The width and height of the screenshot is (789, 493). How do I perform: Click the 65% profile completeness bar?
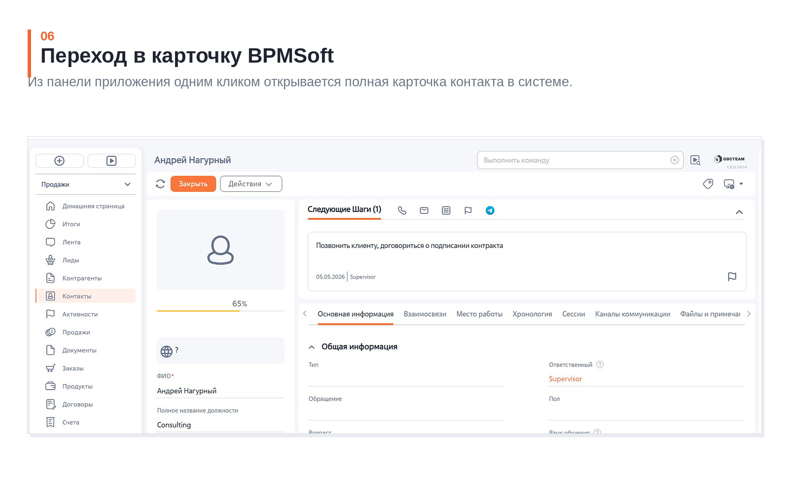tap(220, 311)
